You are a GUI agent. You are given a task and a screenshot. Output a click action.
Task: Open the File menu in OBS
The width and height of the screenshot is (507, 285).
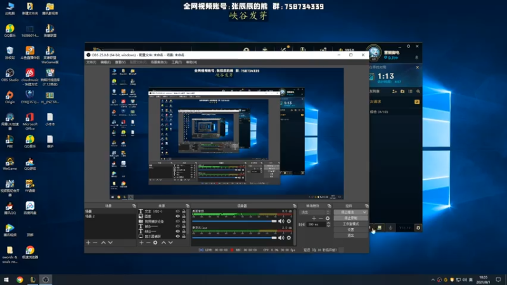point(91,62)
